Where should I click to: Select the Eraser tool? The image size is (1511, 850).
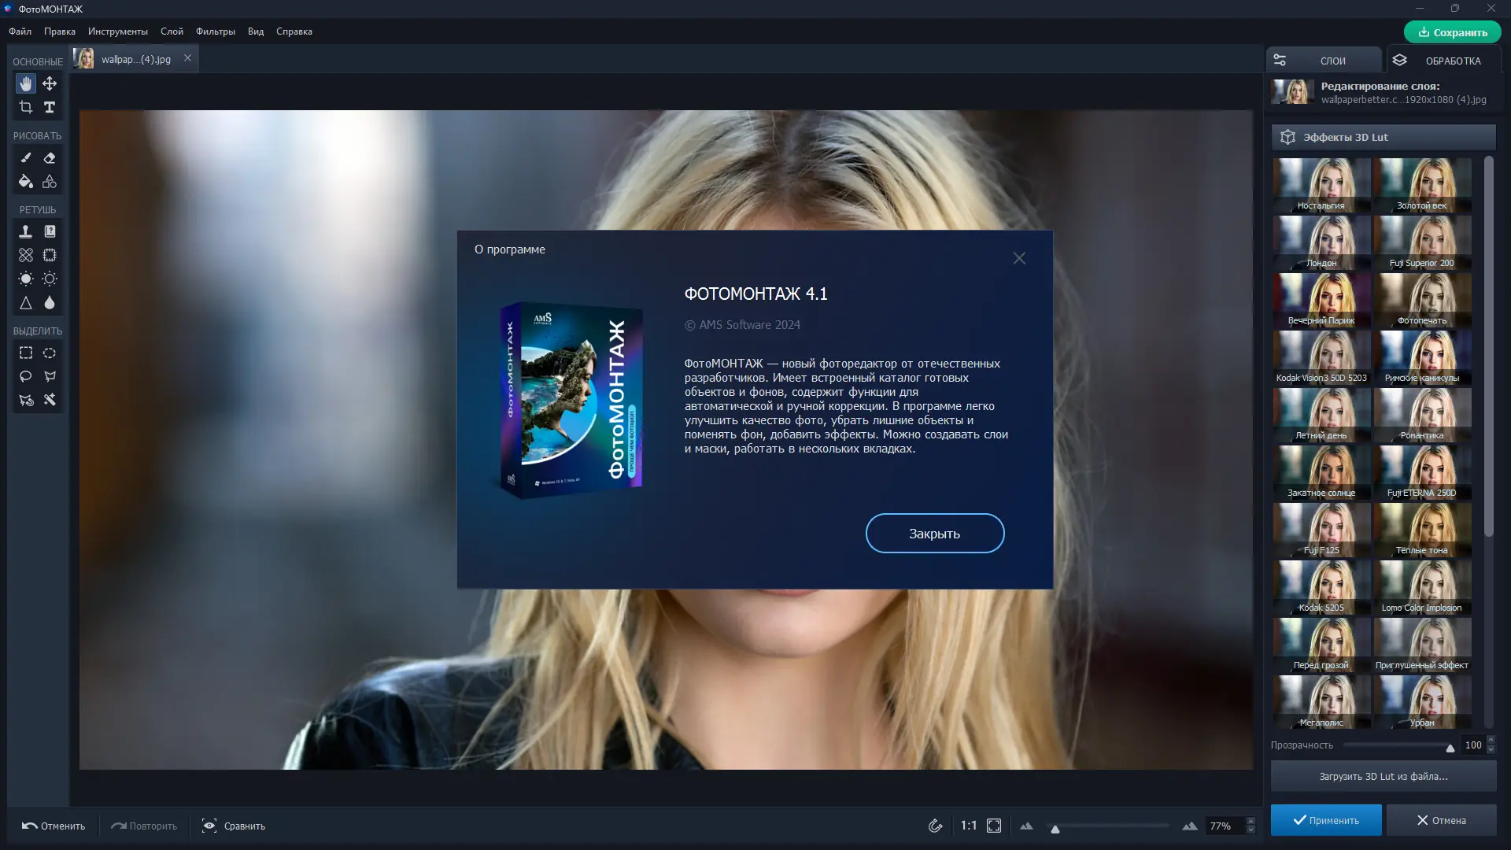tap(50, 158)
